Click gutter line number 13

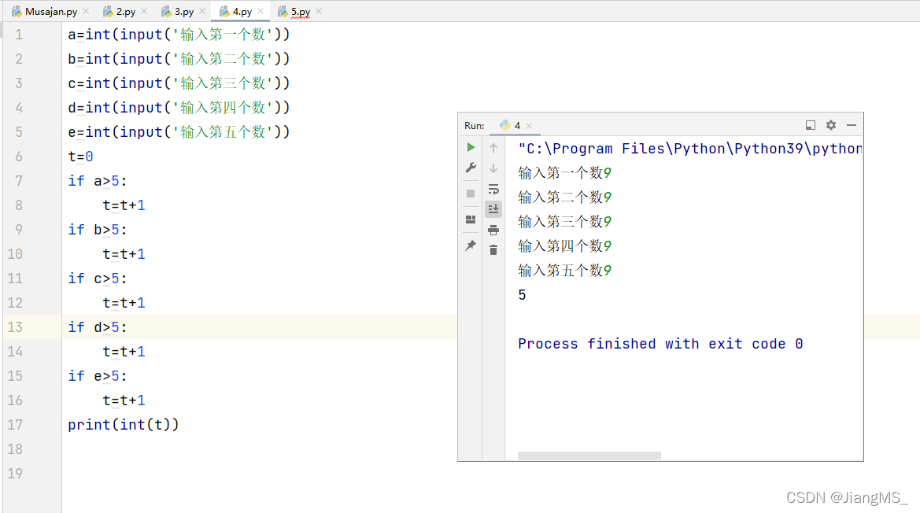pyautogui.click(x=15, y=327)
